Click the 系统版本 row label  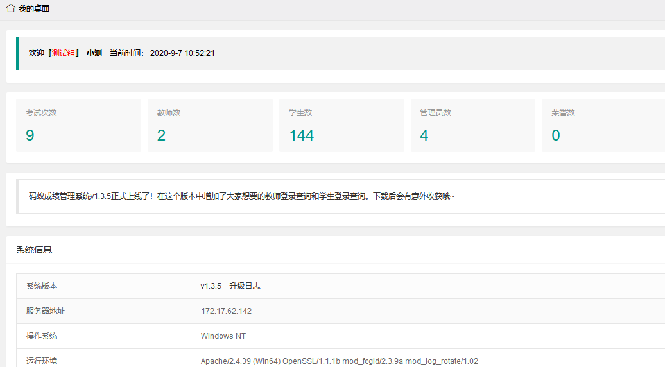click(42, 286)
